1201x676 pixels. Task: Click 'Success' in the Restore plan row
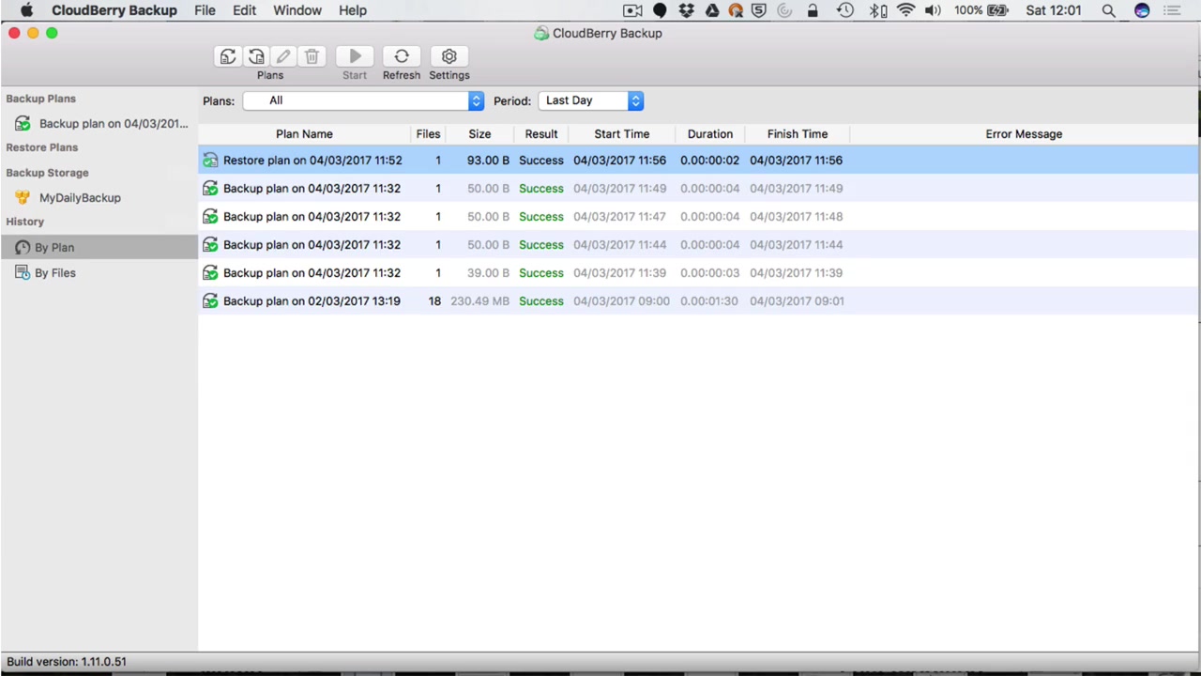541,161
